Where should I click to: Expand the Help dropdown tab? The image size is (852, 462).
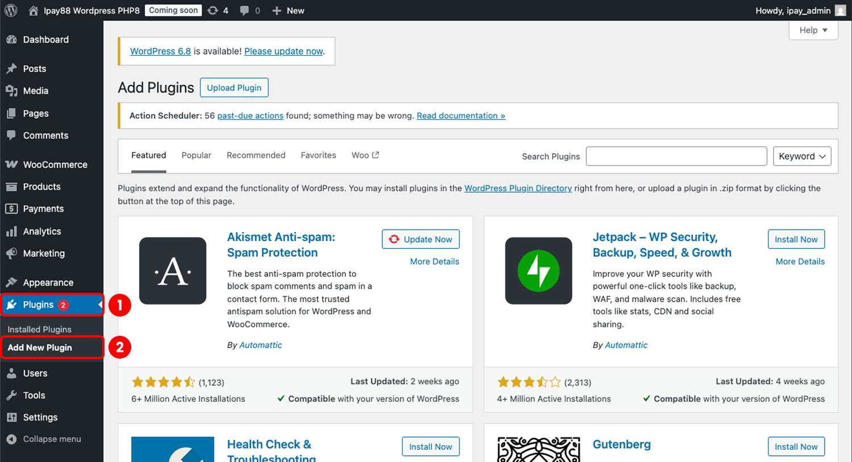813,30
